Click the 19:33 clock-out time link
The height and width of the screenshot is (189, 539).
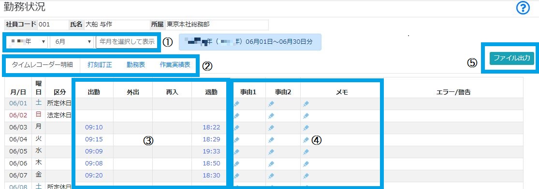tap(211, 151)
